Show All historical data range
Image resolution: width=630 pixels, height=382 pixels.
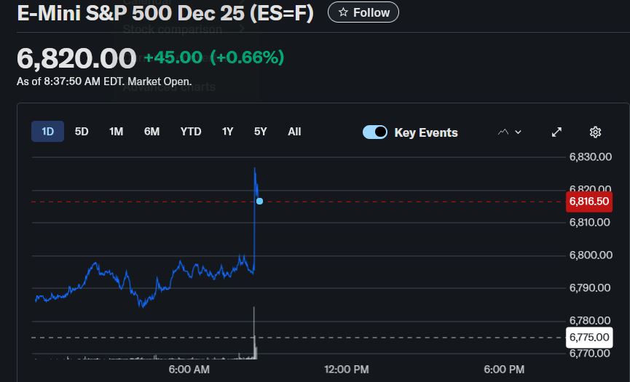click(x=294, y=132)
